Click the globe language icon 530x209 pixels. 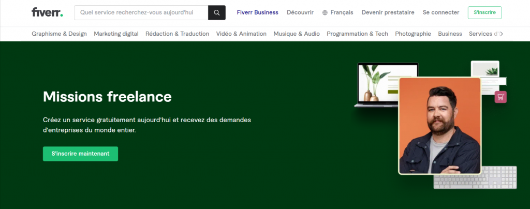click(325, 12)
